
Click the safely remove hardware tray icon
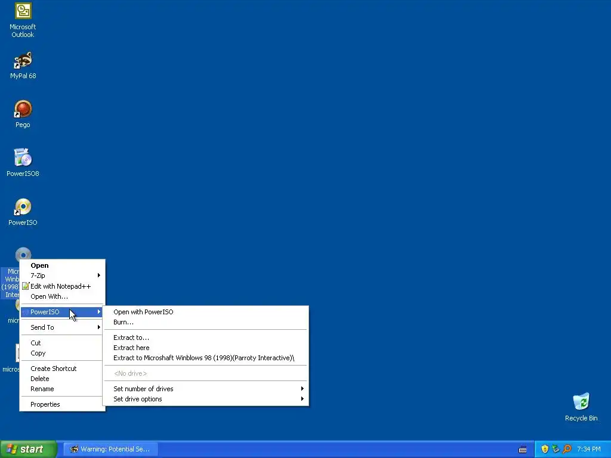pyautogui.click(x=556, y=449)
